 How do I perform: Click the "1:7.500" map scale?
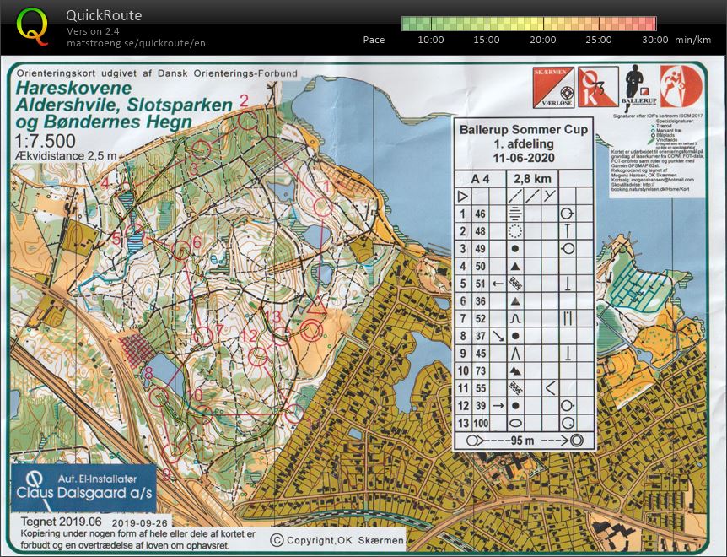45,141
